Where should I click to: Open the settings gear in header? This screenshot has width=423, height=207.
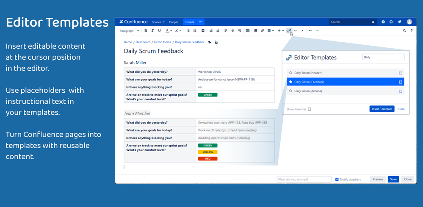click(x=391, y=22)
